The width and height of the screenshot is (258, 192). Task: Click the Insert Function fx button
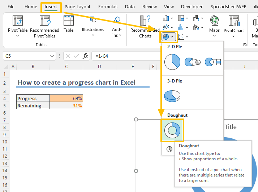pyautogui.click(x=85, y=56)
